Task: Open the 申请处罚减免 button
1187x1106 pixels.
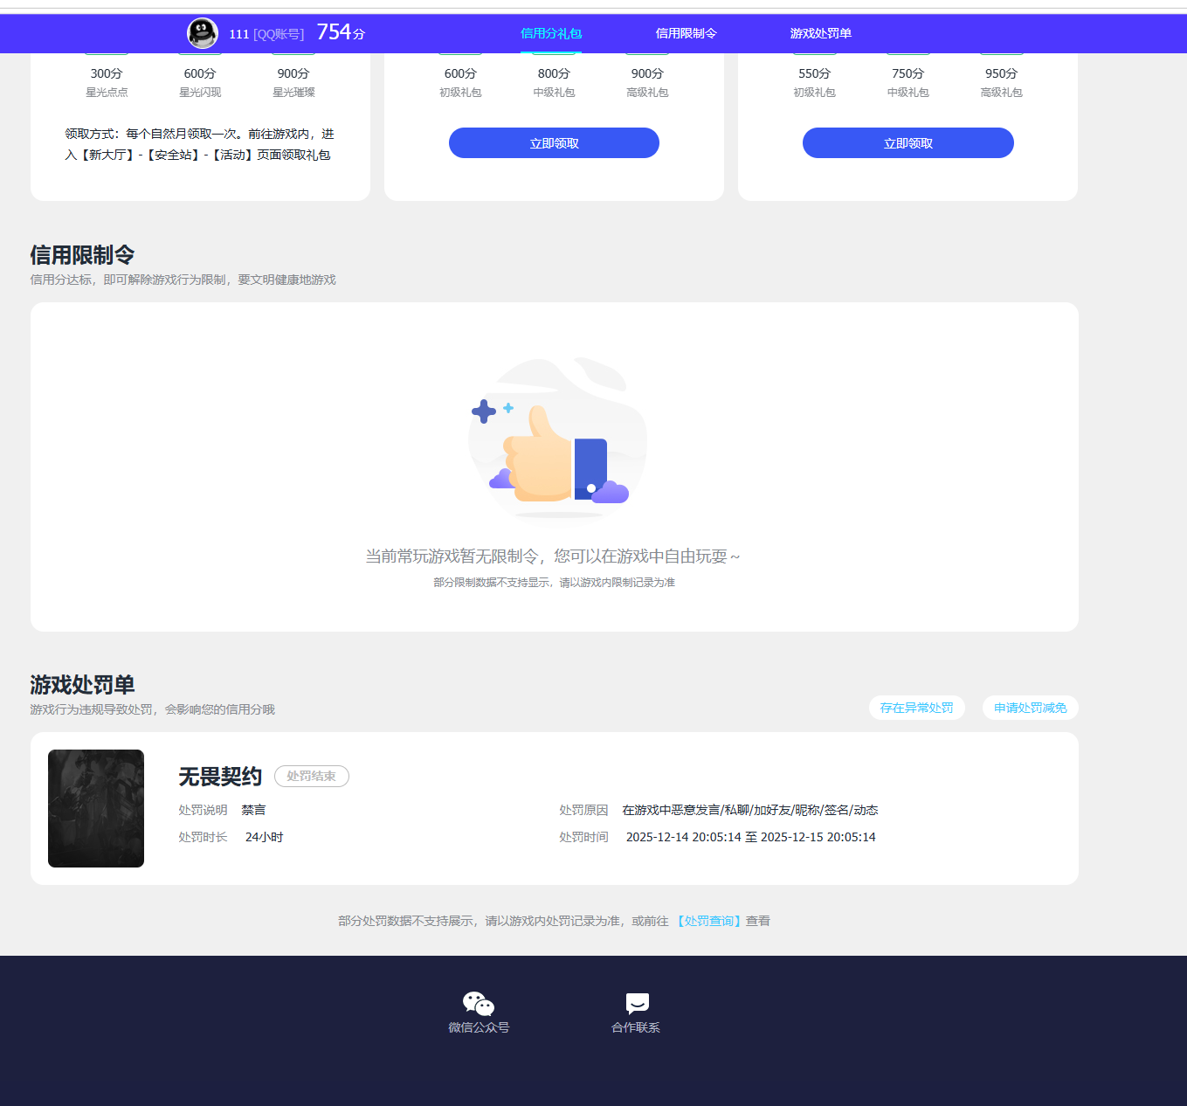Action: coord(1031,708)
